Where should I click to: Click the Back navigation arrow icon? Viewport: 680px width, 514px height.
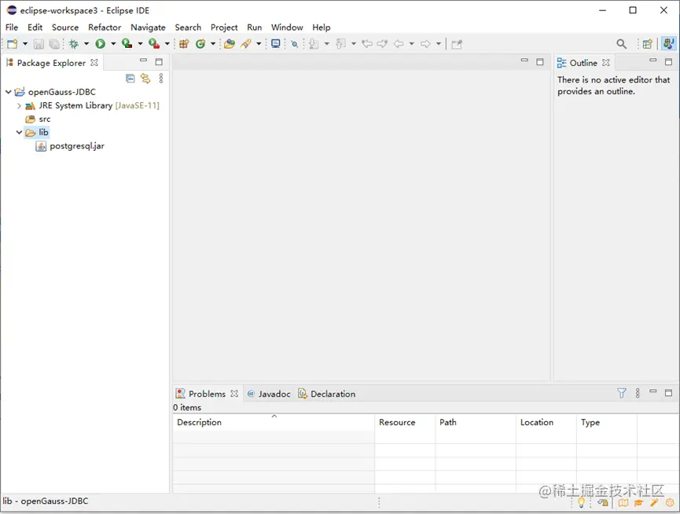(x=399, y=44)
